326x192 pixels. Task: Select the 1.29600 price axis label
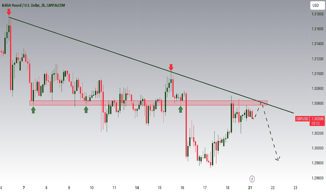pos(318,178)
